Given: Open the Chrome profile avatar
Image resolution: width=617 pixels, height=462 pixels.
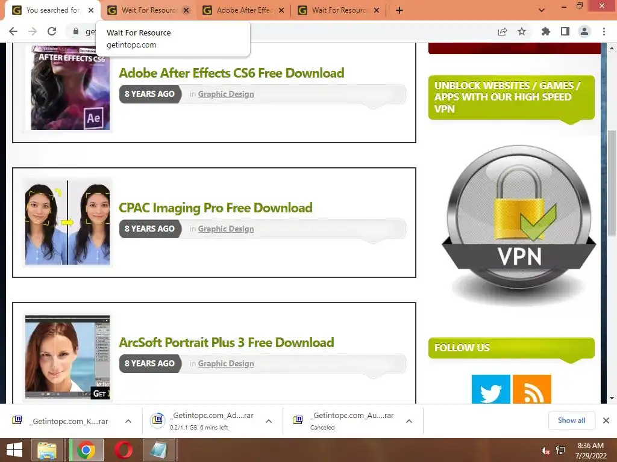Looking at the screenshot, I should tap(584, 31).
